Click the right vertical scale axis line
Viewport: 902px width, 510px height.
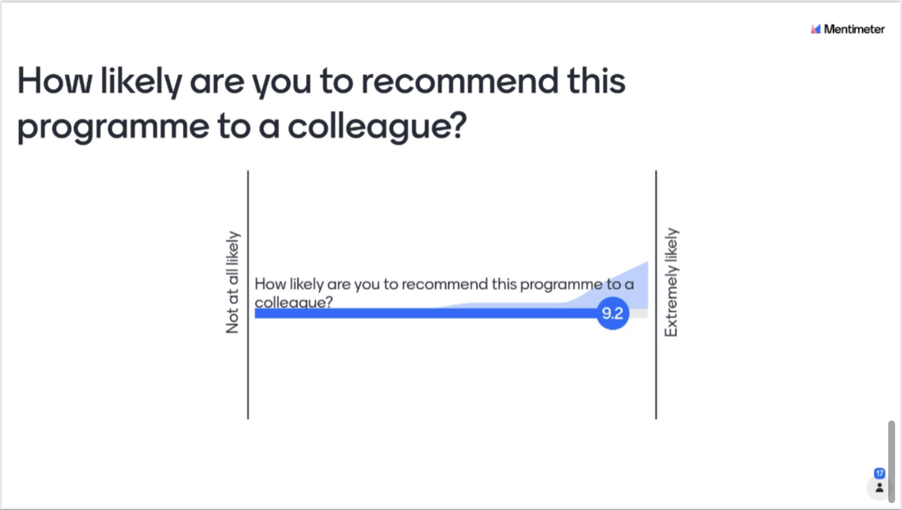point(656,295)
